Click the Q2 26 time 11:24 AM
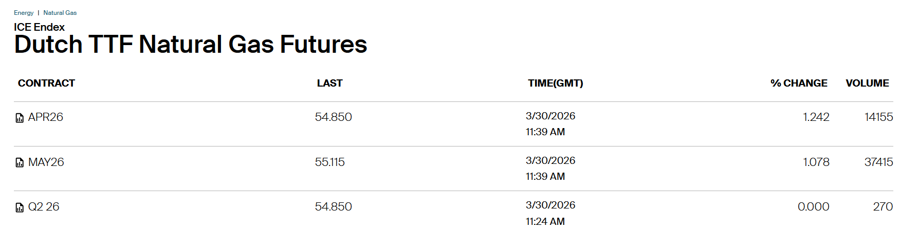Screen dimensions: 900x230 click(x=545, y=221)
